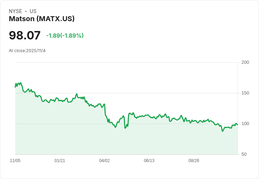The image size is (259, 179).
Task: Click the 200 y-axis label
Action: tap(245, 62)
